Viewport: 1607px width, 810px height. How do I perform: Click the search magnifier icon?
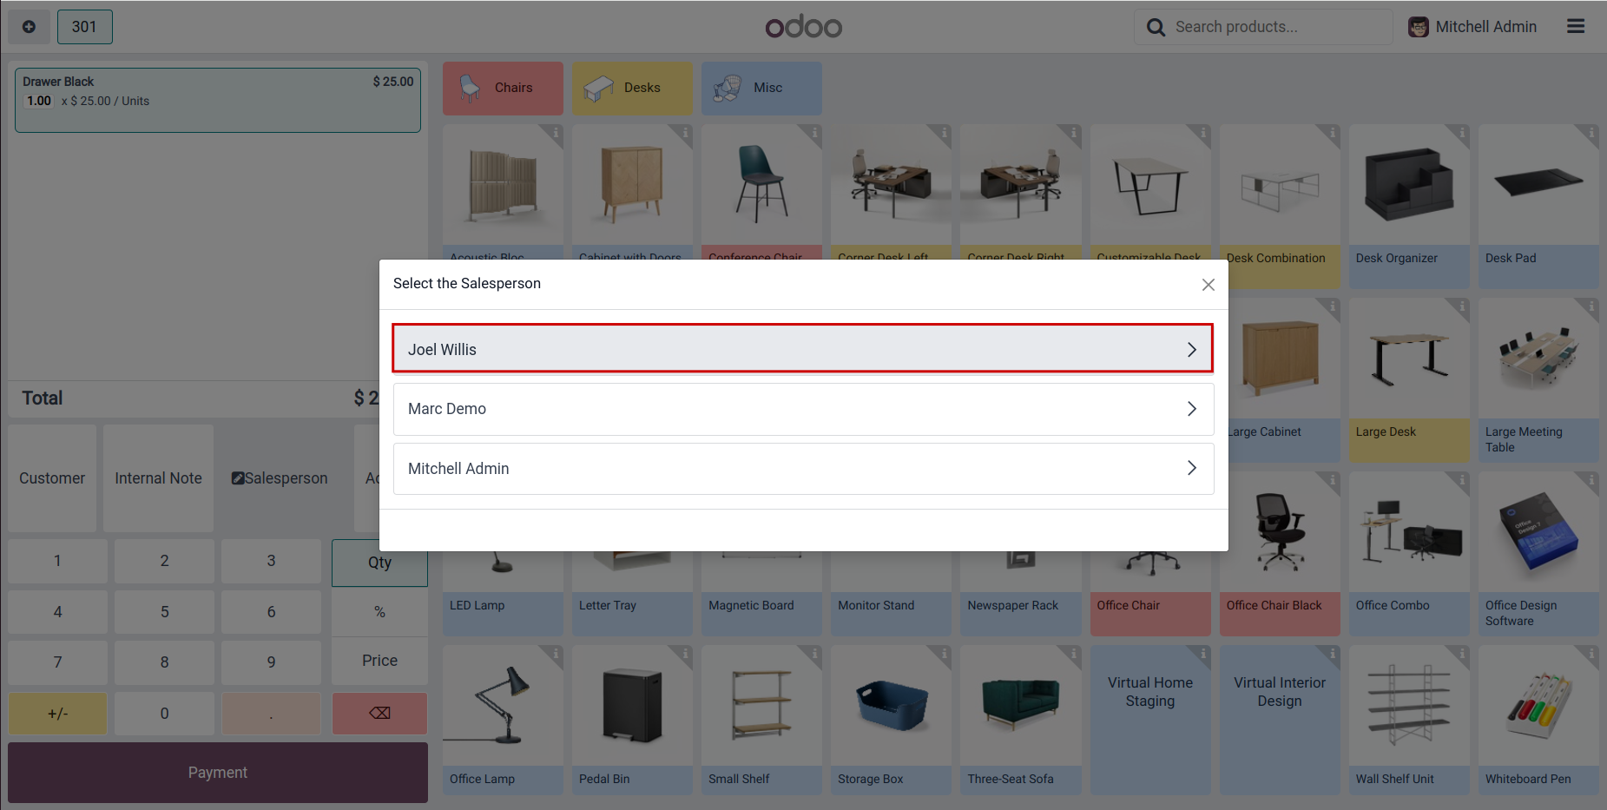point(1156,28)
